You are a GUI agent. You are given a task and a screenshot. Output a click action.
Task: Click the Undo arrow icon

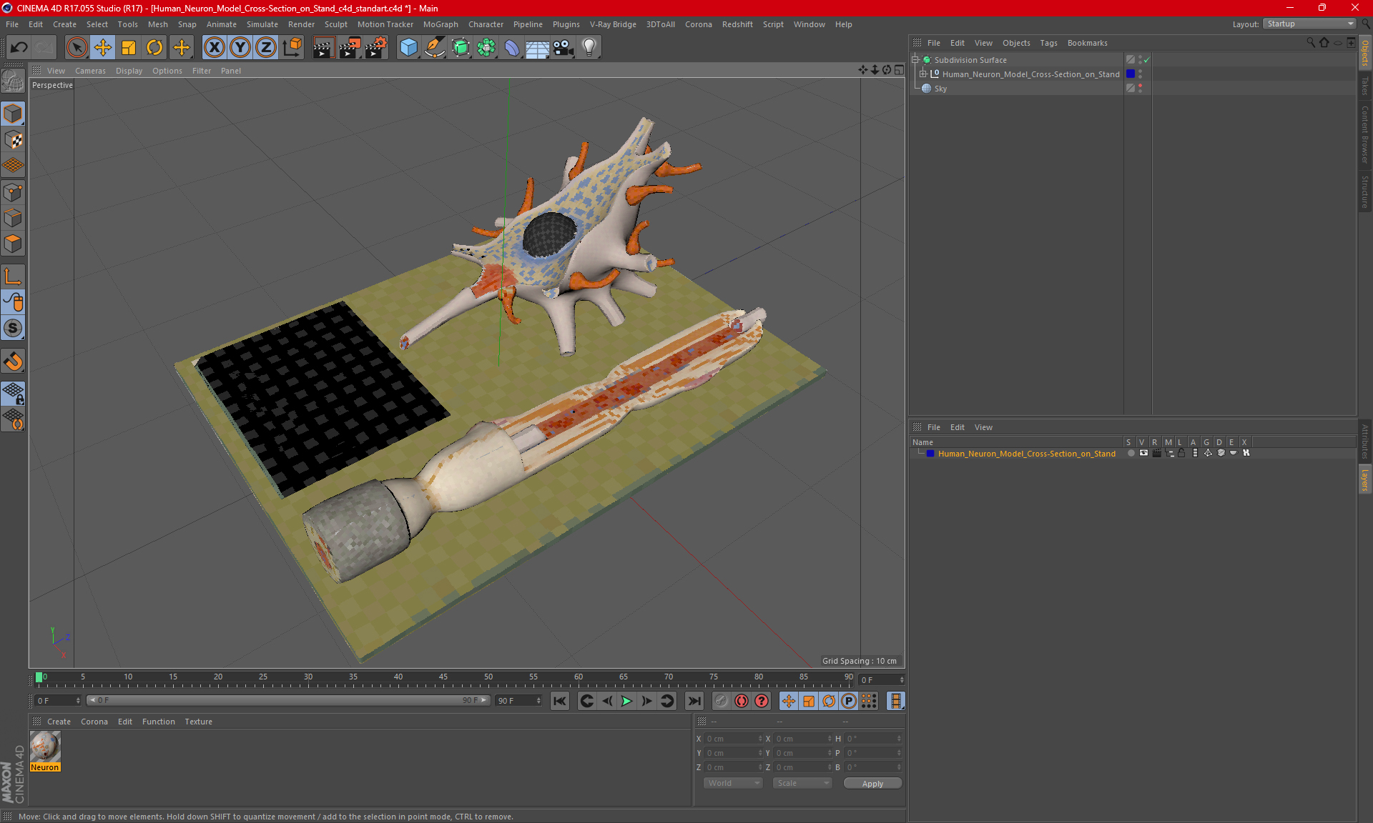point(19,48)
